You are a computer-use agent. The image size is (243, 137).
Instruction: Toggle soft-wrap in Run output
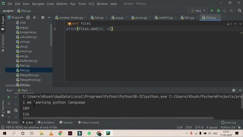click(16, 110)
